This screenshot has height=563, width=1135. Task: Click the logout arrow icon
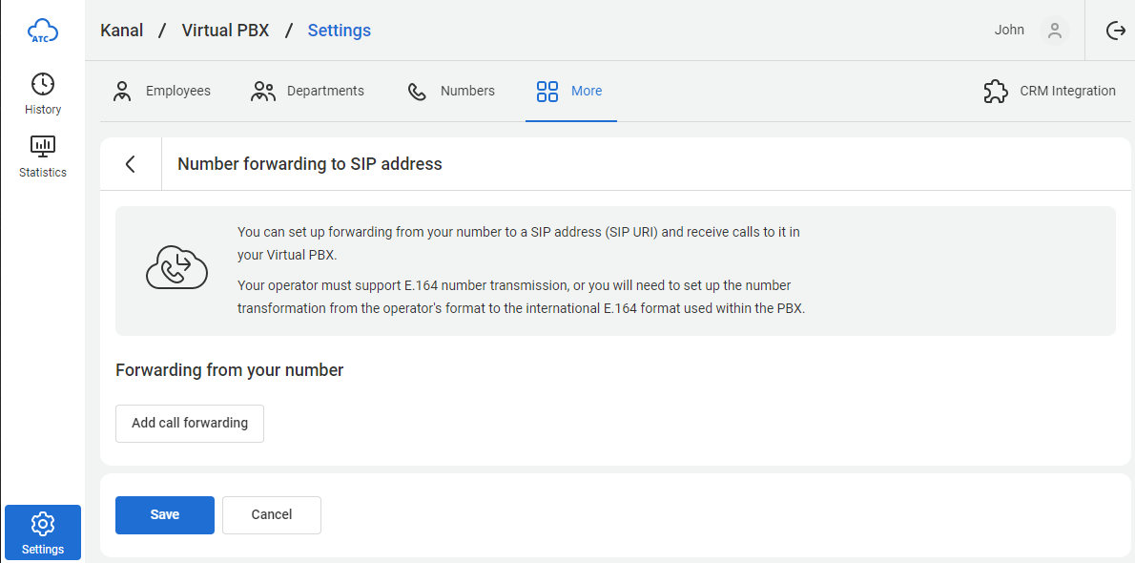tap(1116, 31)
